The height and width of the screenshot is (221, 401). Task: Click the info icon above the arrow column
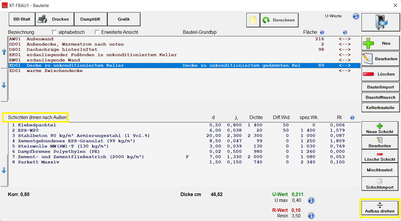click(x=345, y=32)
